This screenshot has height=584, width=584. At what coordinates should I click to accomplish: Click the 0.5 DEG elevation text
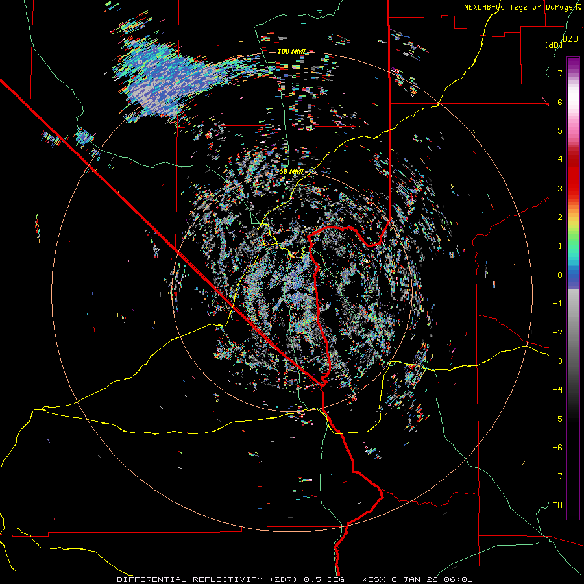tap(324, 579)
